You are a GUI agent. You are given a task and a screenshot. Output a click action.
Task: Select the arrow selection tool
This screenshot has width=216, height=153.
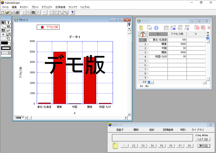(x=3, y=23)
